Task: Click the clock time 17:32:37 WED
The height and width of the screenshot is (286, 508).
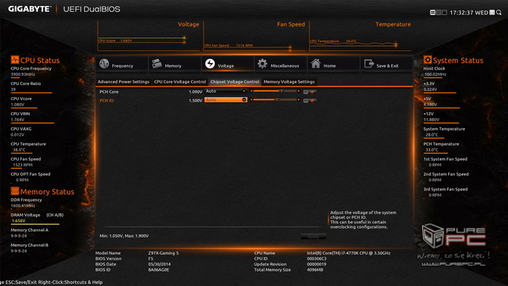Action: click(x=469, y=13)
